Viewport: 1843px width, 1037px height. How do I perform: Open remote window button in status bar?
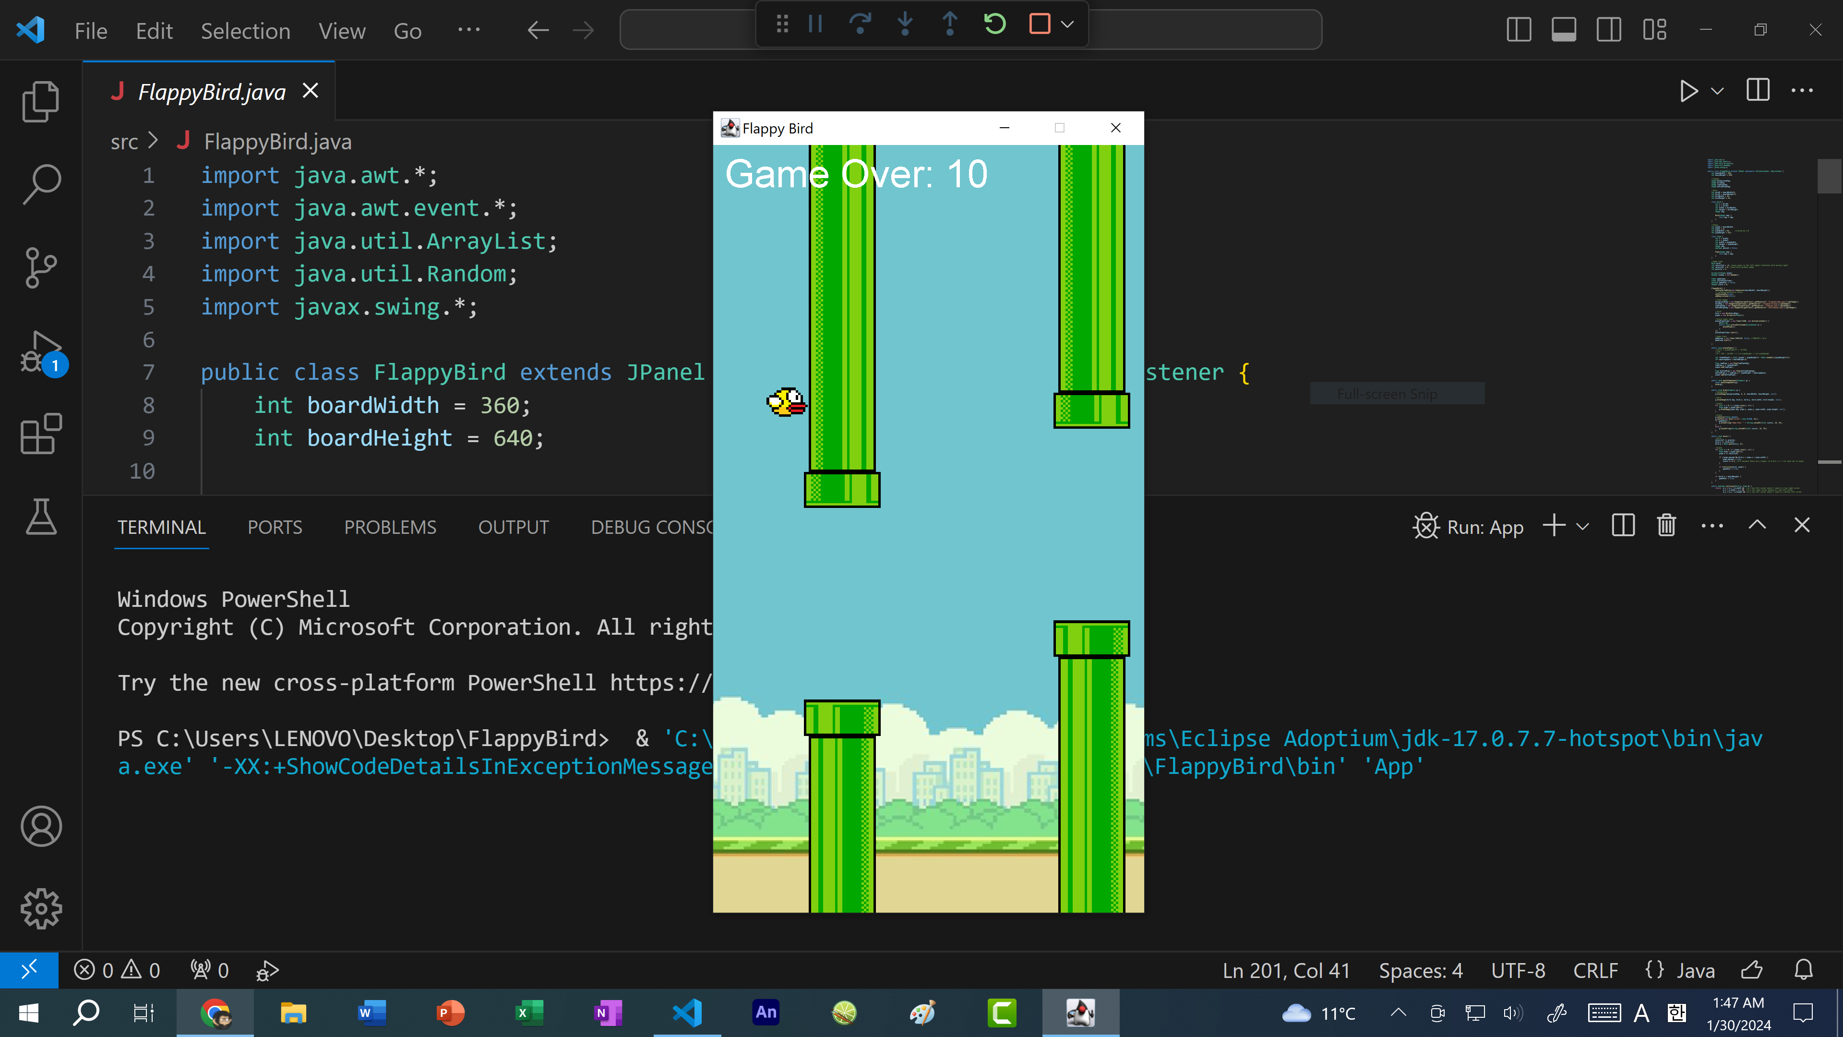29,970
